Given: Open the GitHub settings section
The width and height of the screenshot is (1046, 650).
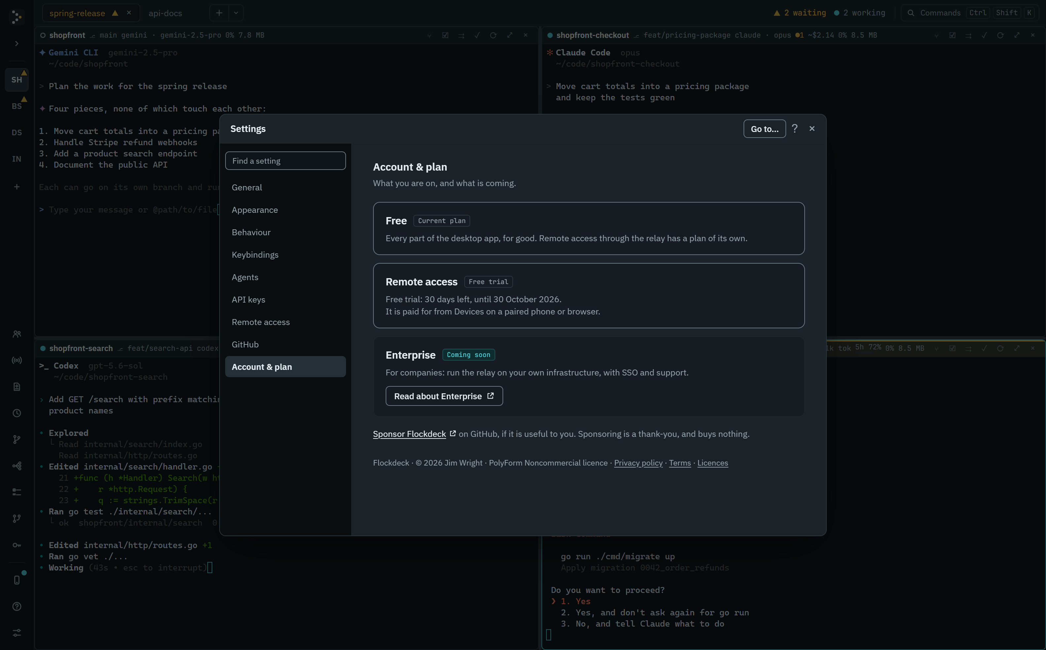Looking at the screenshot, I should click(x=285, y=344).
